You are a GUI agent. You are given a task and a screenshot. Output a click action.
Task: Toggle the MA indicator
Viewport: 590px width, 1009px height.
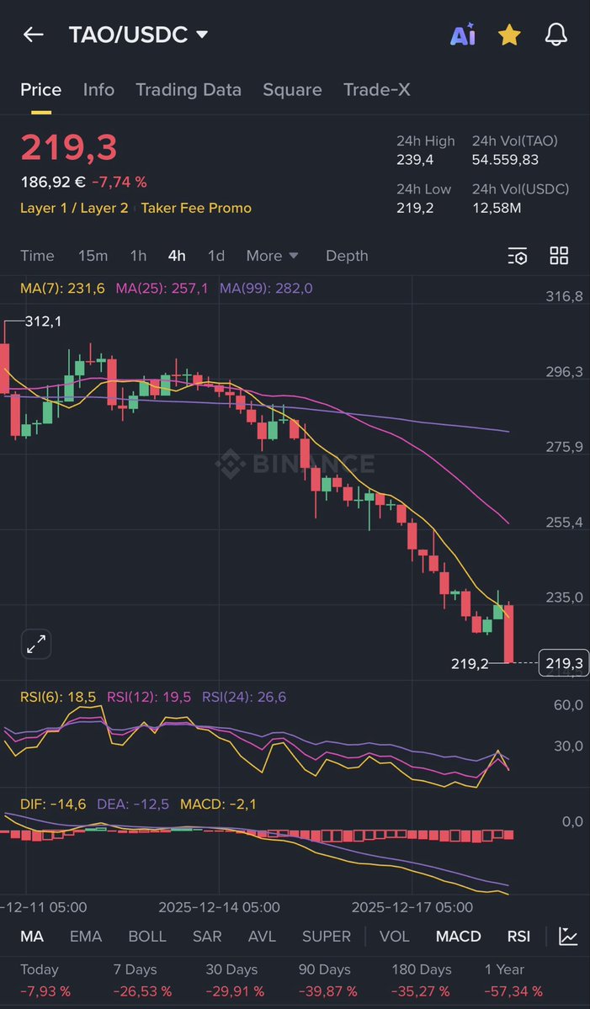tap(32, 937)
